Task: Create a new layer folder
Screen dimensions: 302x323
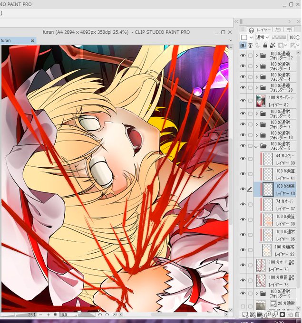Action: click(260, 314)
